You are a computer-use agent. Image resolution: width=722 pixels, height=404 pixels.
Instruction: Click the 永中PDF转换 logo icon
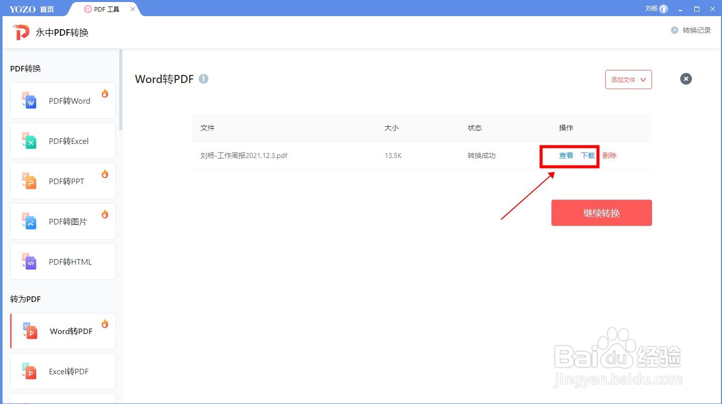tap(20, 32)
